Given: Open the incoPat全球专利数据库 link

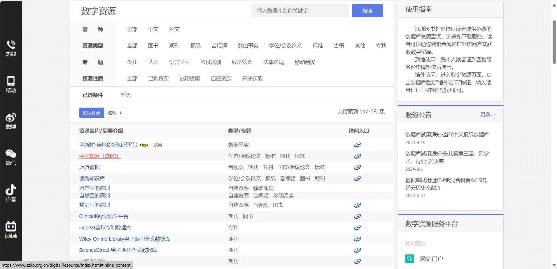Looking at the screenshot, I should pos(105,227).
